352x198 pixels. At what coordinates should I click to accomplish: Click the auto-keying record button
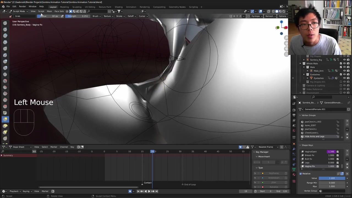(130, 191)
